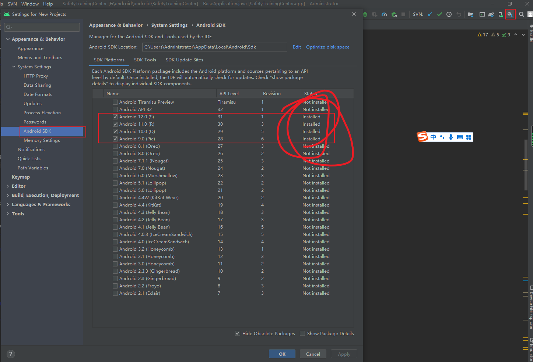Click SVN Commit green checkmark icon
533x362 pixels.
439,14
